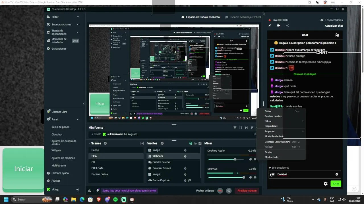Image resolution: width=364 pixels, height=204 pixels.
Task: Select the Escena nueva scene
Action: pos(116,174)
